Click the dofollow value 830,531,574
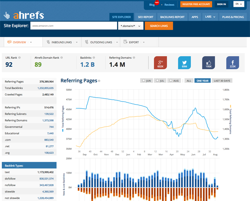The image size is (250, 201). click(x=46, y=179)
